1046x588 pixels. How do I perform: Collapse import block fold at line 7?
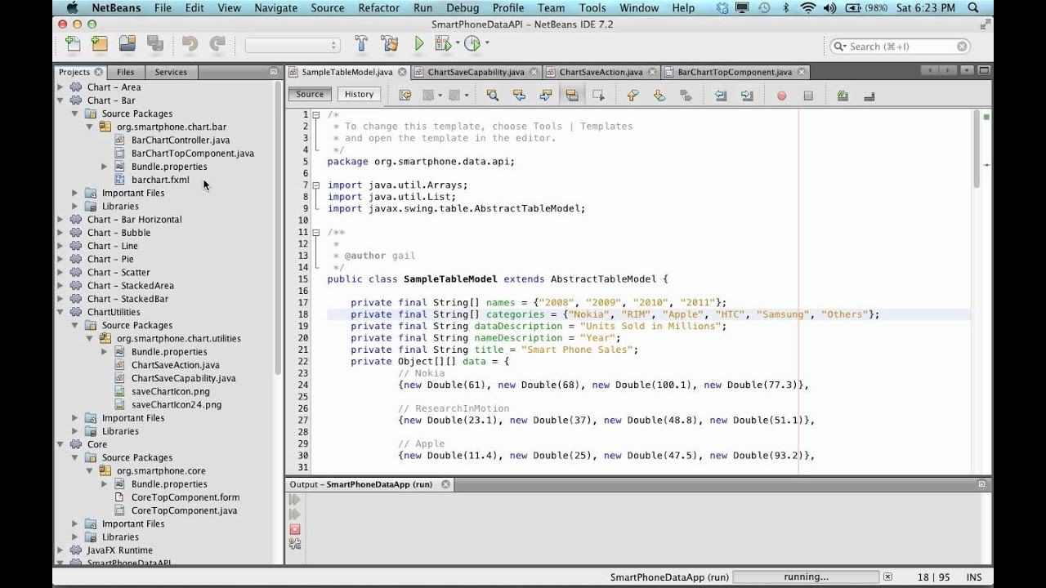[316, 185]
